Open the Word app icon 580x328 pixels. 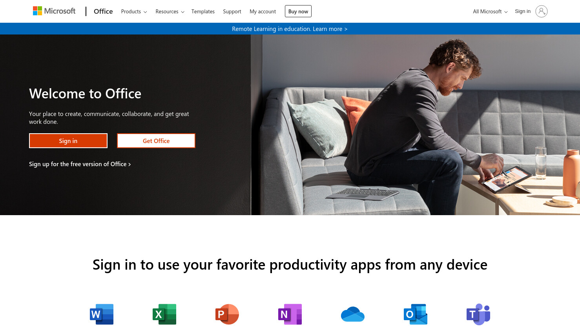coord(102,314)
